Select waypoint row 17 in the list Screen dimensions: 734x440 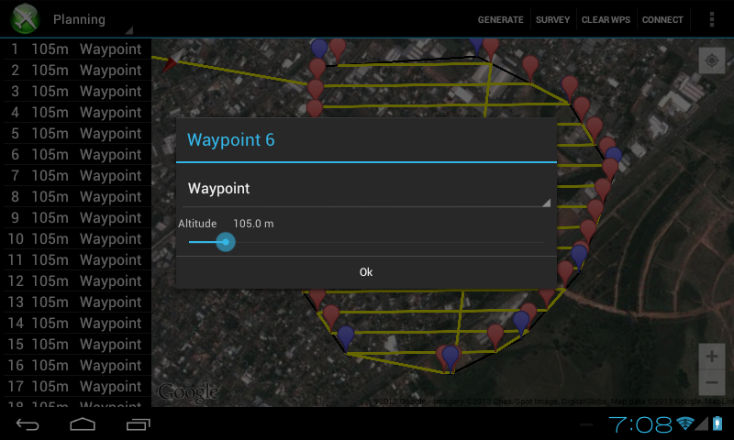tap(77, 386)
